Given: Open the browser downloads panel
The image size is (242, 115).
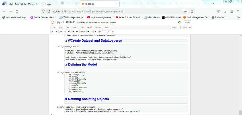Looking at the screenshot, I should [x=225, y=11].
